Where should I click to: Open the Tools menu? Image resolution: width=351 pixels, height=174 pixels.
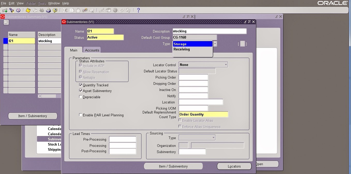tap(41, 3)
